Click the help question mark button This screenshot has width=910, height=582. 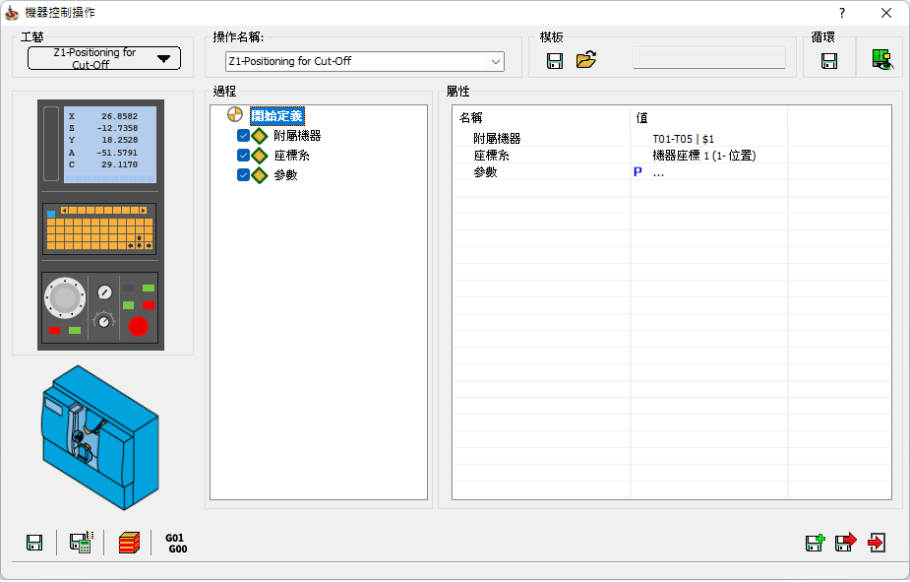point(841,13)
